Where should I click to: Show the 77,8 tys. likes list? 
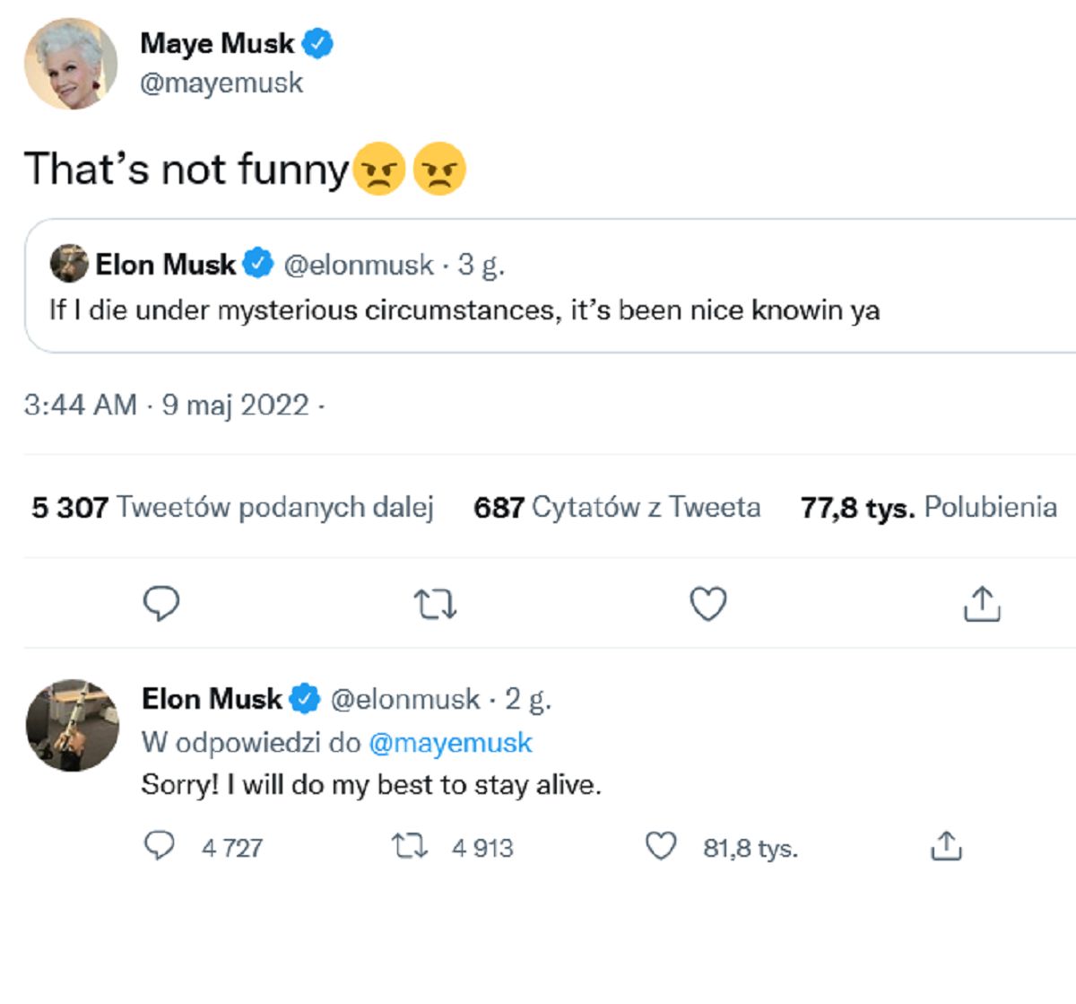pyautogui.click(x=928, y=508)
